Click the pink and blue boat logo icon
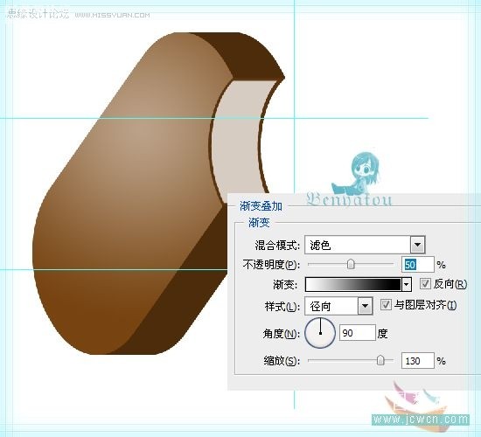 pyautogui.click(x=411, y=397)
